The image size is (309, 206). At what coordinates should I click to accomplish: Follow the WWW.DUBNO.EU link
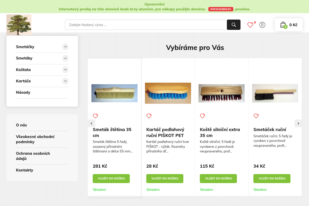(x=221, y=9)
